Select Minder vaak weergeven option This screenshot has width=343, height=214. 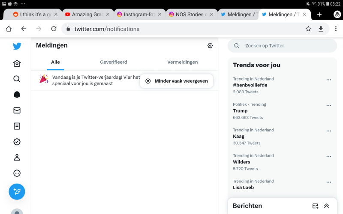(177, 81)
